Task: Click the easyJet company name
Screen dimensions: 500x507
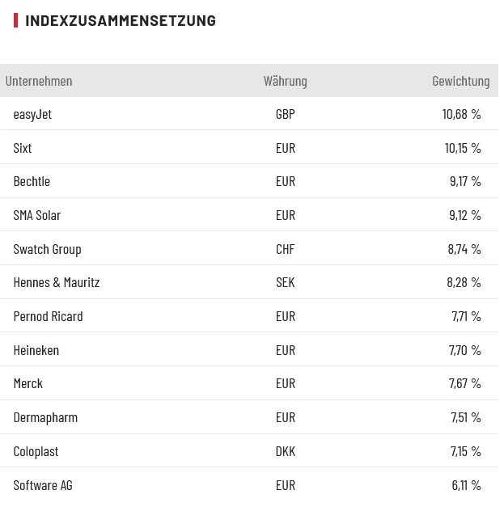Action: [32, 114]
